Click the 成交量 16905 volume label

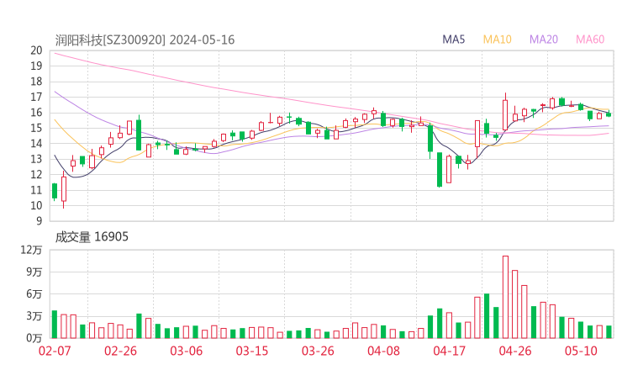pyautogui.click(x=92, y=236)
